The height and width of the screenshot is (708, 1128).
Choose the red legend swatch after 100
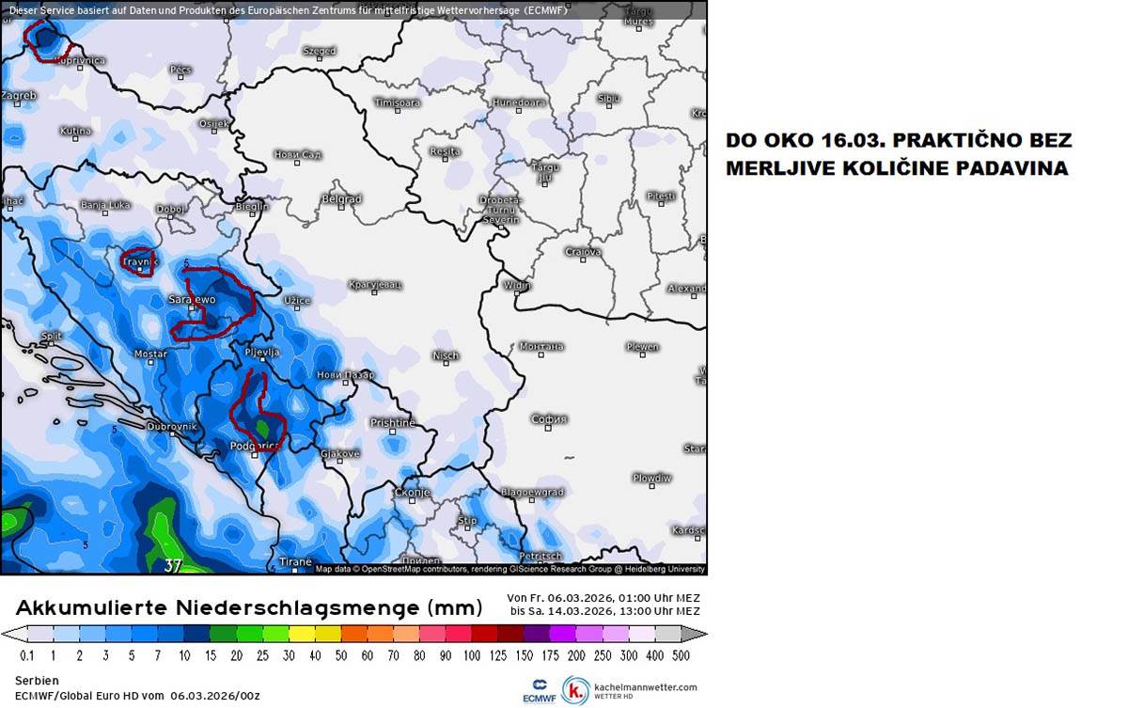coord(483,634)
